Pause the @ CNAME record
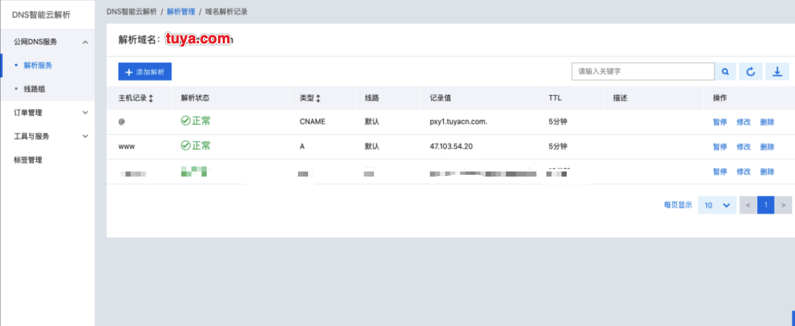Screen dimensions: 795x326 [720, 122]
